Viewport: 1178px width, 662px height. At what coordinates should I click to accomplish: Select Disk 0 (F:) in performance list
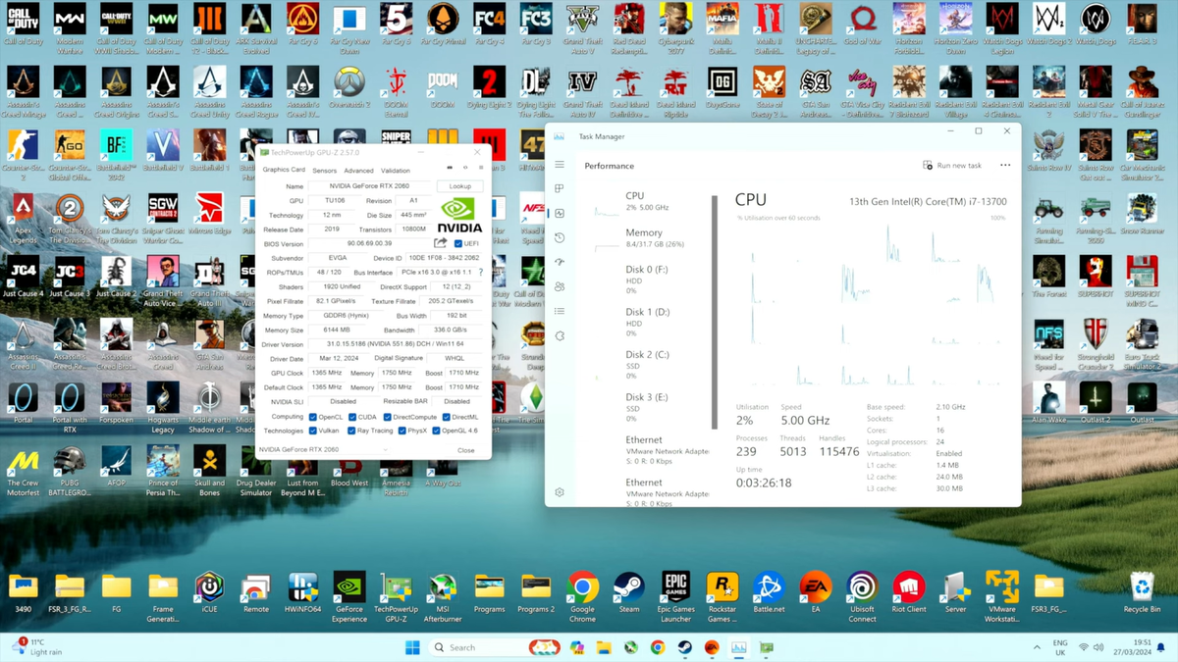click(x=650, y=280)
